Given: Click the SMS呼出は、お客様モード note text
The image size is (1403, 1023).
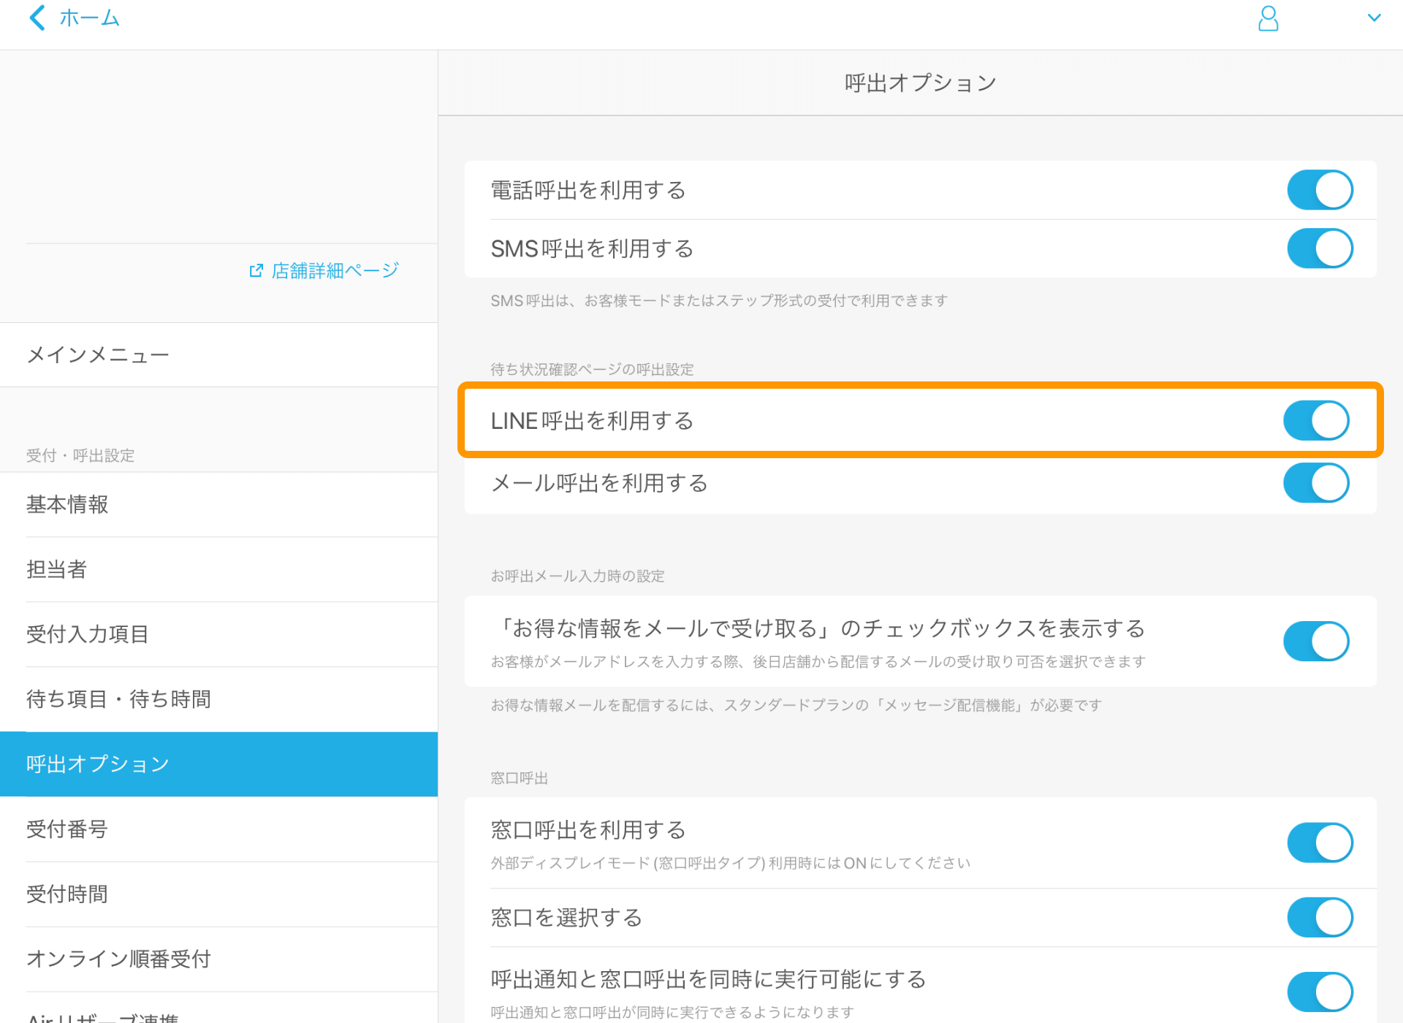Looking at the screenshot, I should point(719,301).
